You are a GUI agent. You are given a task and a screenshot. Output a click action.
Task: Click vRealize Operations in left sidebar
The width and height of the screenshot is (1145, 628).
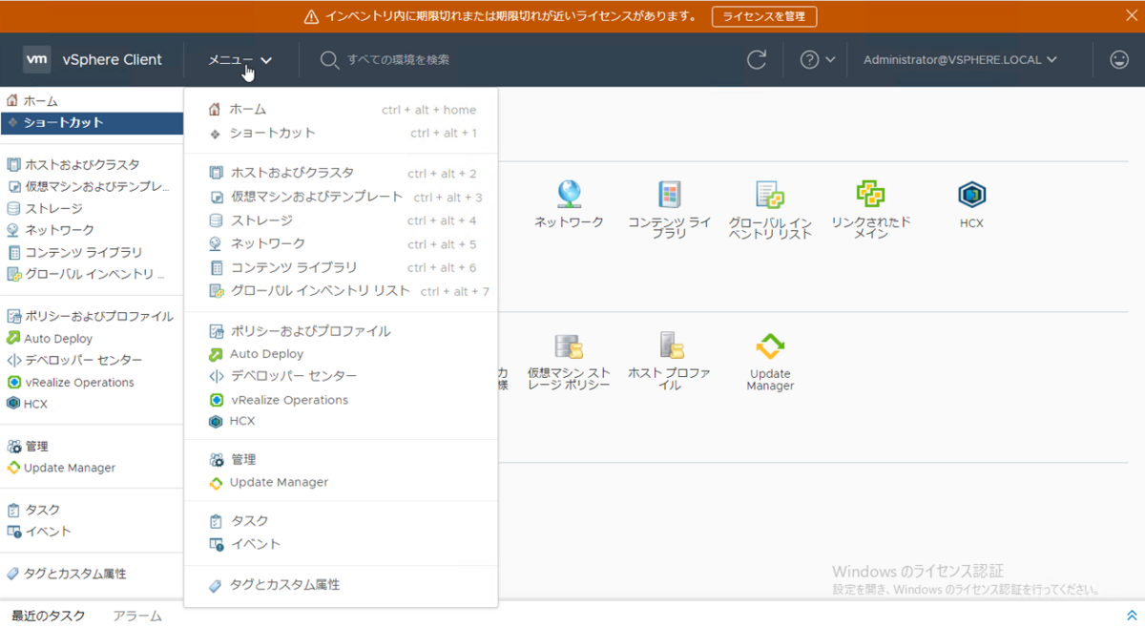(92, 382)
